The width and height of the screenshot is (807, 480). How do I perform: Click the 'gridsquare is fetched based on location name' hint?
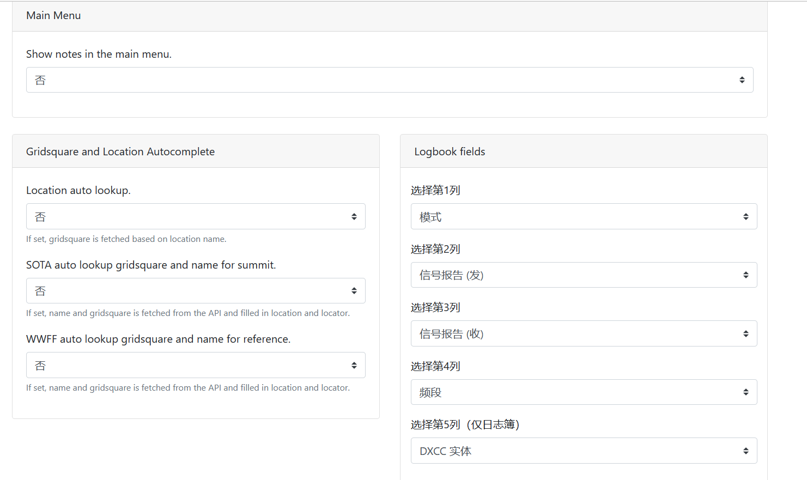[x=126, y=239]
